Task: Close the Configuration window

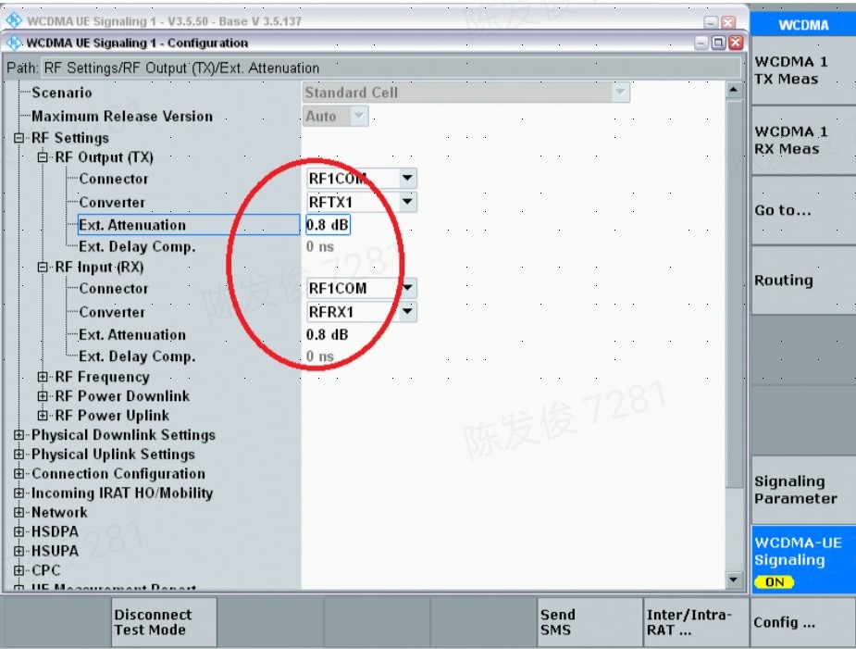Action: [736, 43]
